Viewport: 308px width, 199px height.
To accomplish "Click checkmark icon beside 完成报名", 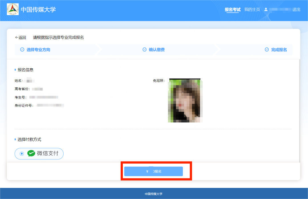I will click(x=267, y=50).
